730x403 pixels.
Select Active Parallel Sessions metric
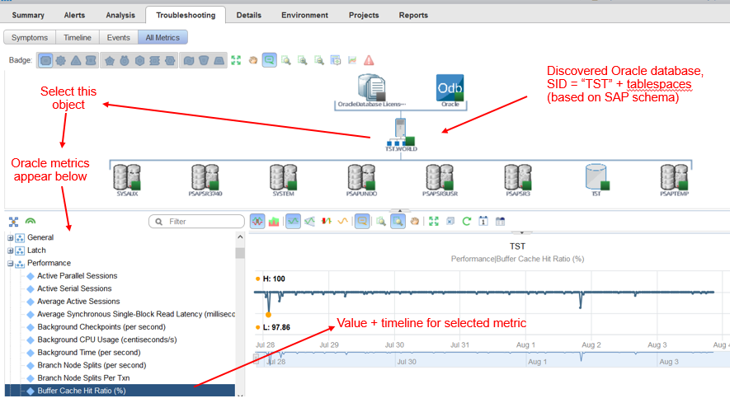tap(77, 276)
